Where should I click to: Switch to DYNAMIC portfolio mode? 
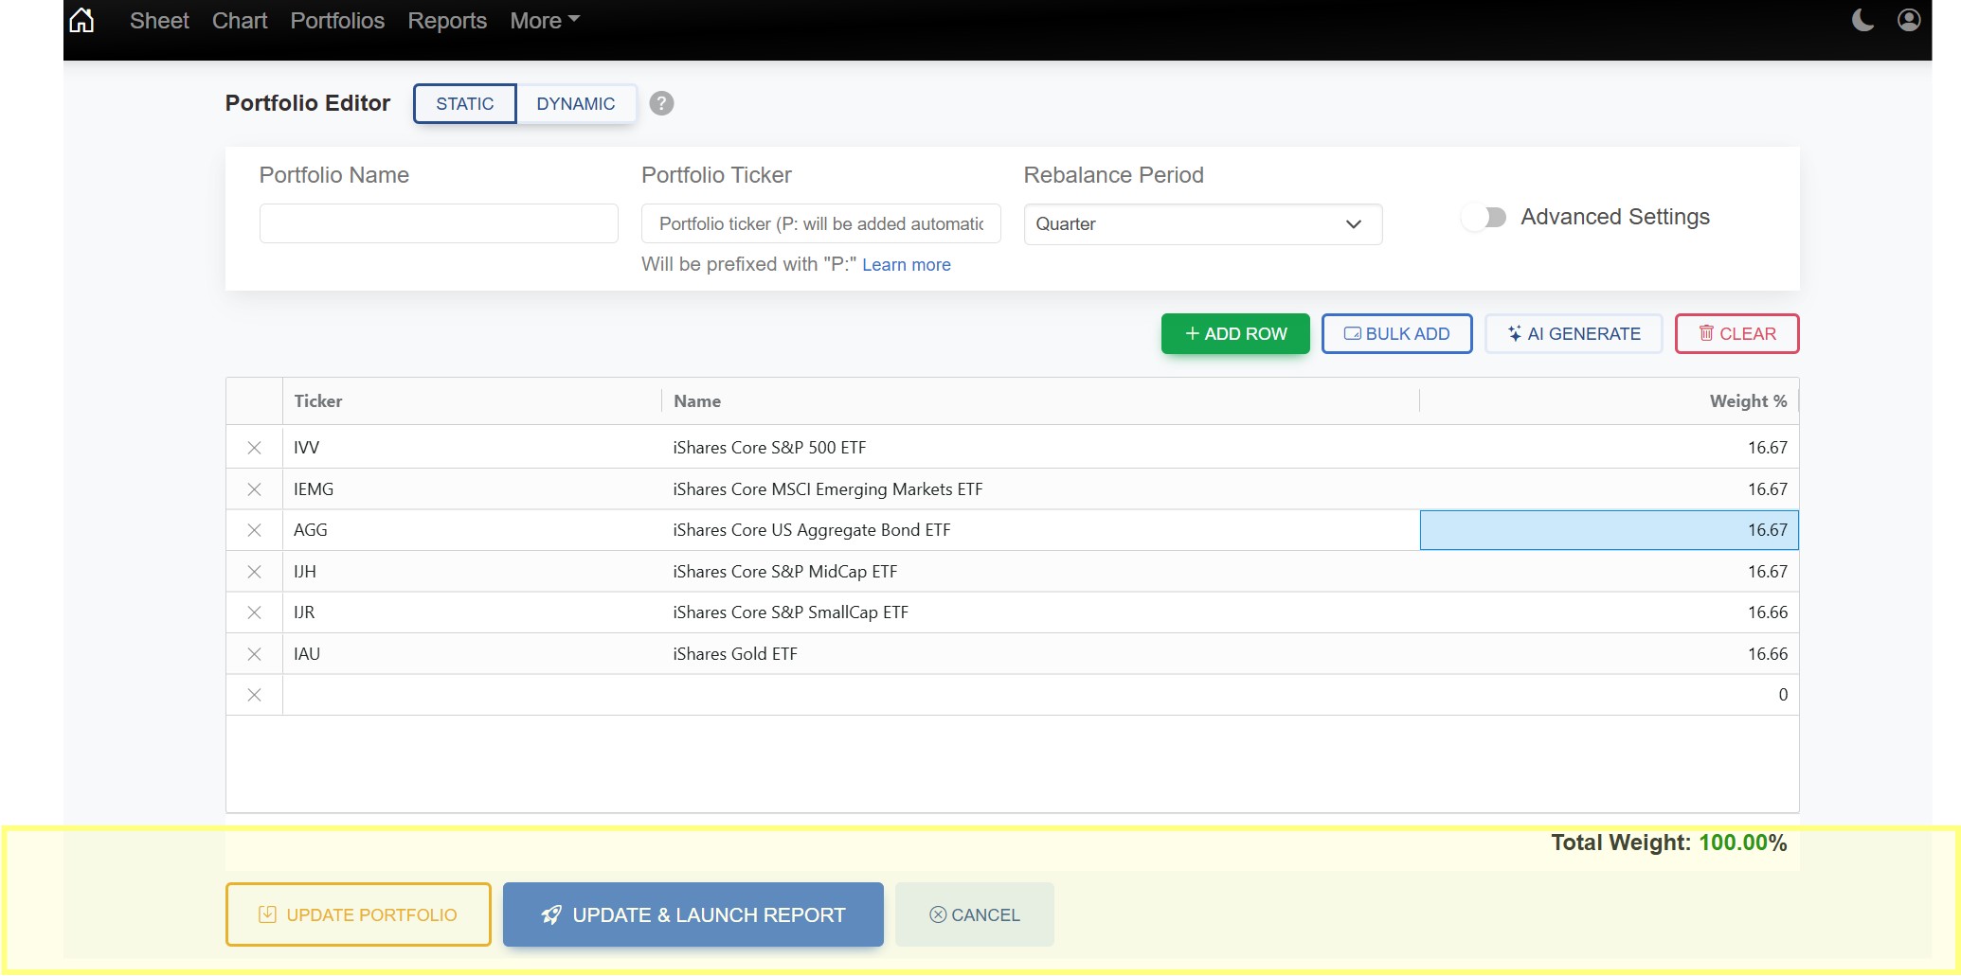pos(576,104)
